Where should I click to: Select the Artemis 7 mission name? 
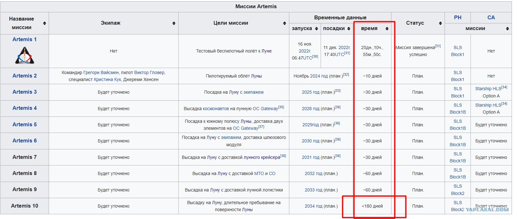click(x=25, y=157)
